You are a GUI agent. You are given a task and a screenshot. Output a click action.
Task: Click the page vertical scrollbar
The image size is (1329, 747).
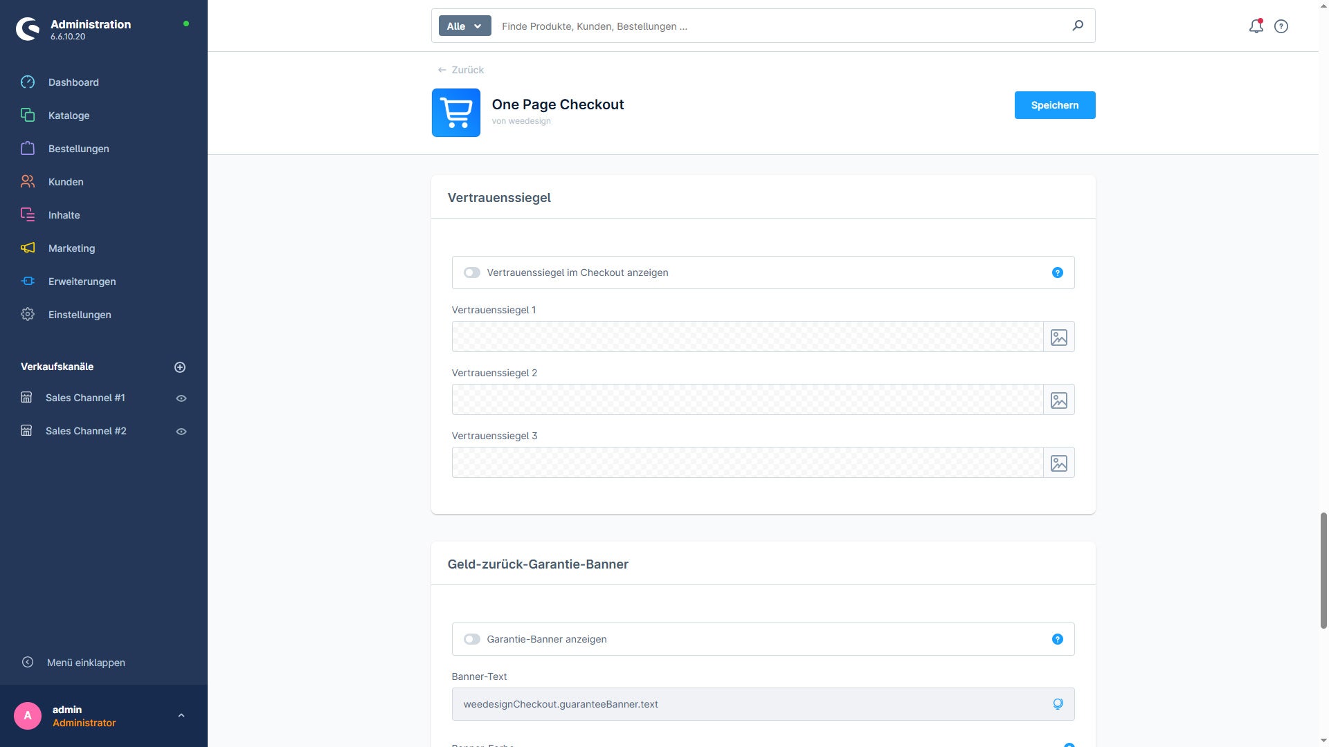(x=1323, y=571)
